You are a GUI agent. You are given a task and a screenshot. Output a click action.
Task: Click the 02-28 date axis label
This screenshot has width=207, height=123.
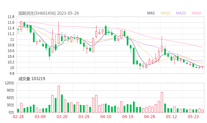tap(18, 117)
